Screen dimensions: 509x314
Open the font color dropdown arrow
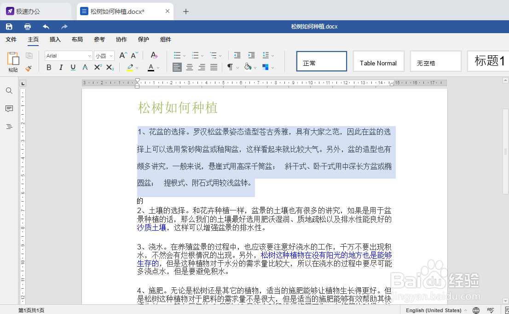(x=158, y=68)
